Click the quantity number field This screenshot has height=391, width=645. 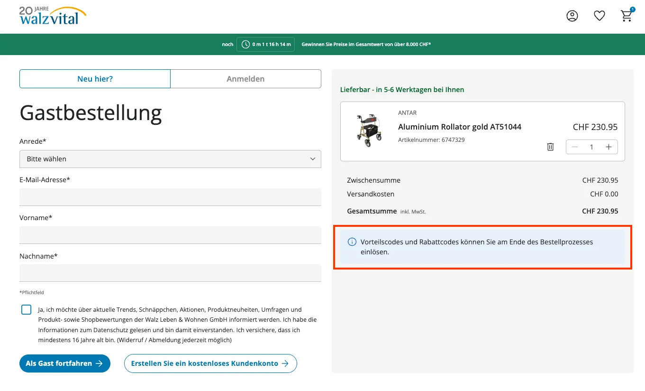(x=591, y=147)
